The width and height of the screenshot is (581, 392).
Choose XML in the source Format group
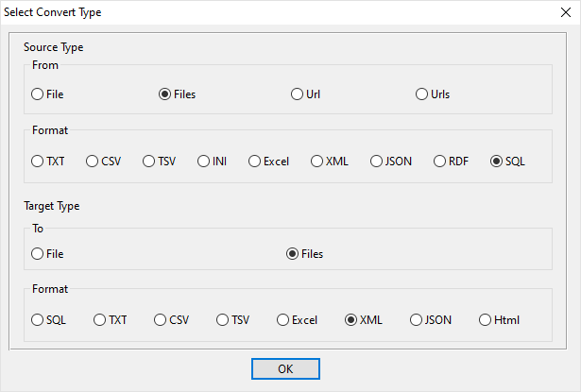(317, 162)
